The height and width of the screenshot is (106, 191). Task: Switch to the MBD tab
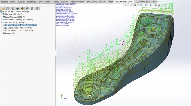(111, 2)
